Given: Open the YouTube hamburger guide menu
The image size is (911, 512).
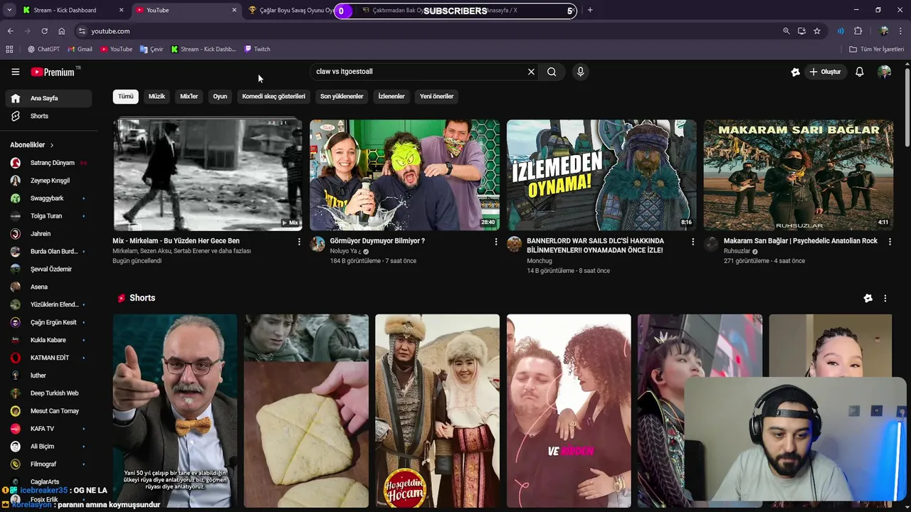Looking at the screenshot, I should (x=15, y=72).
